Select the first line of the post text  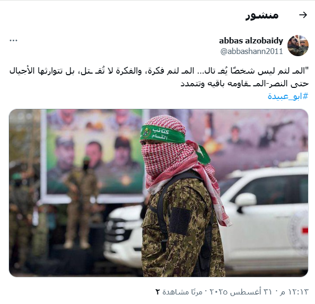(x=159, y=71)
